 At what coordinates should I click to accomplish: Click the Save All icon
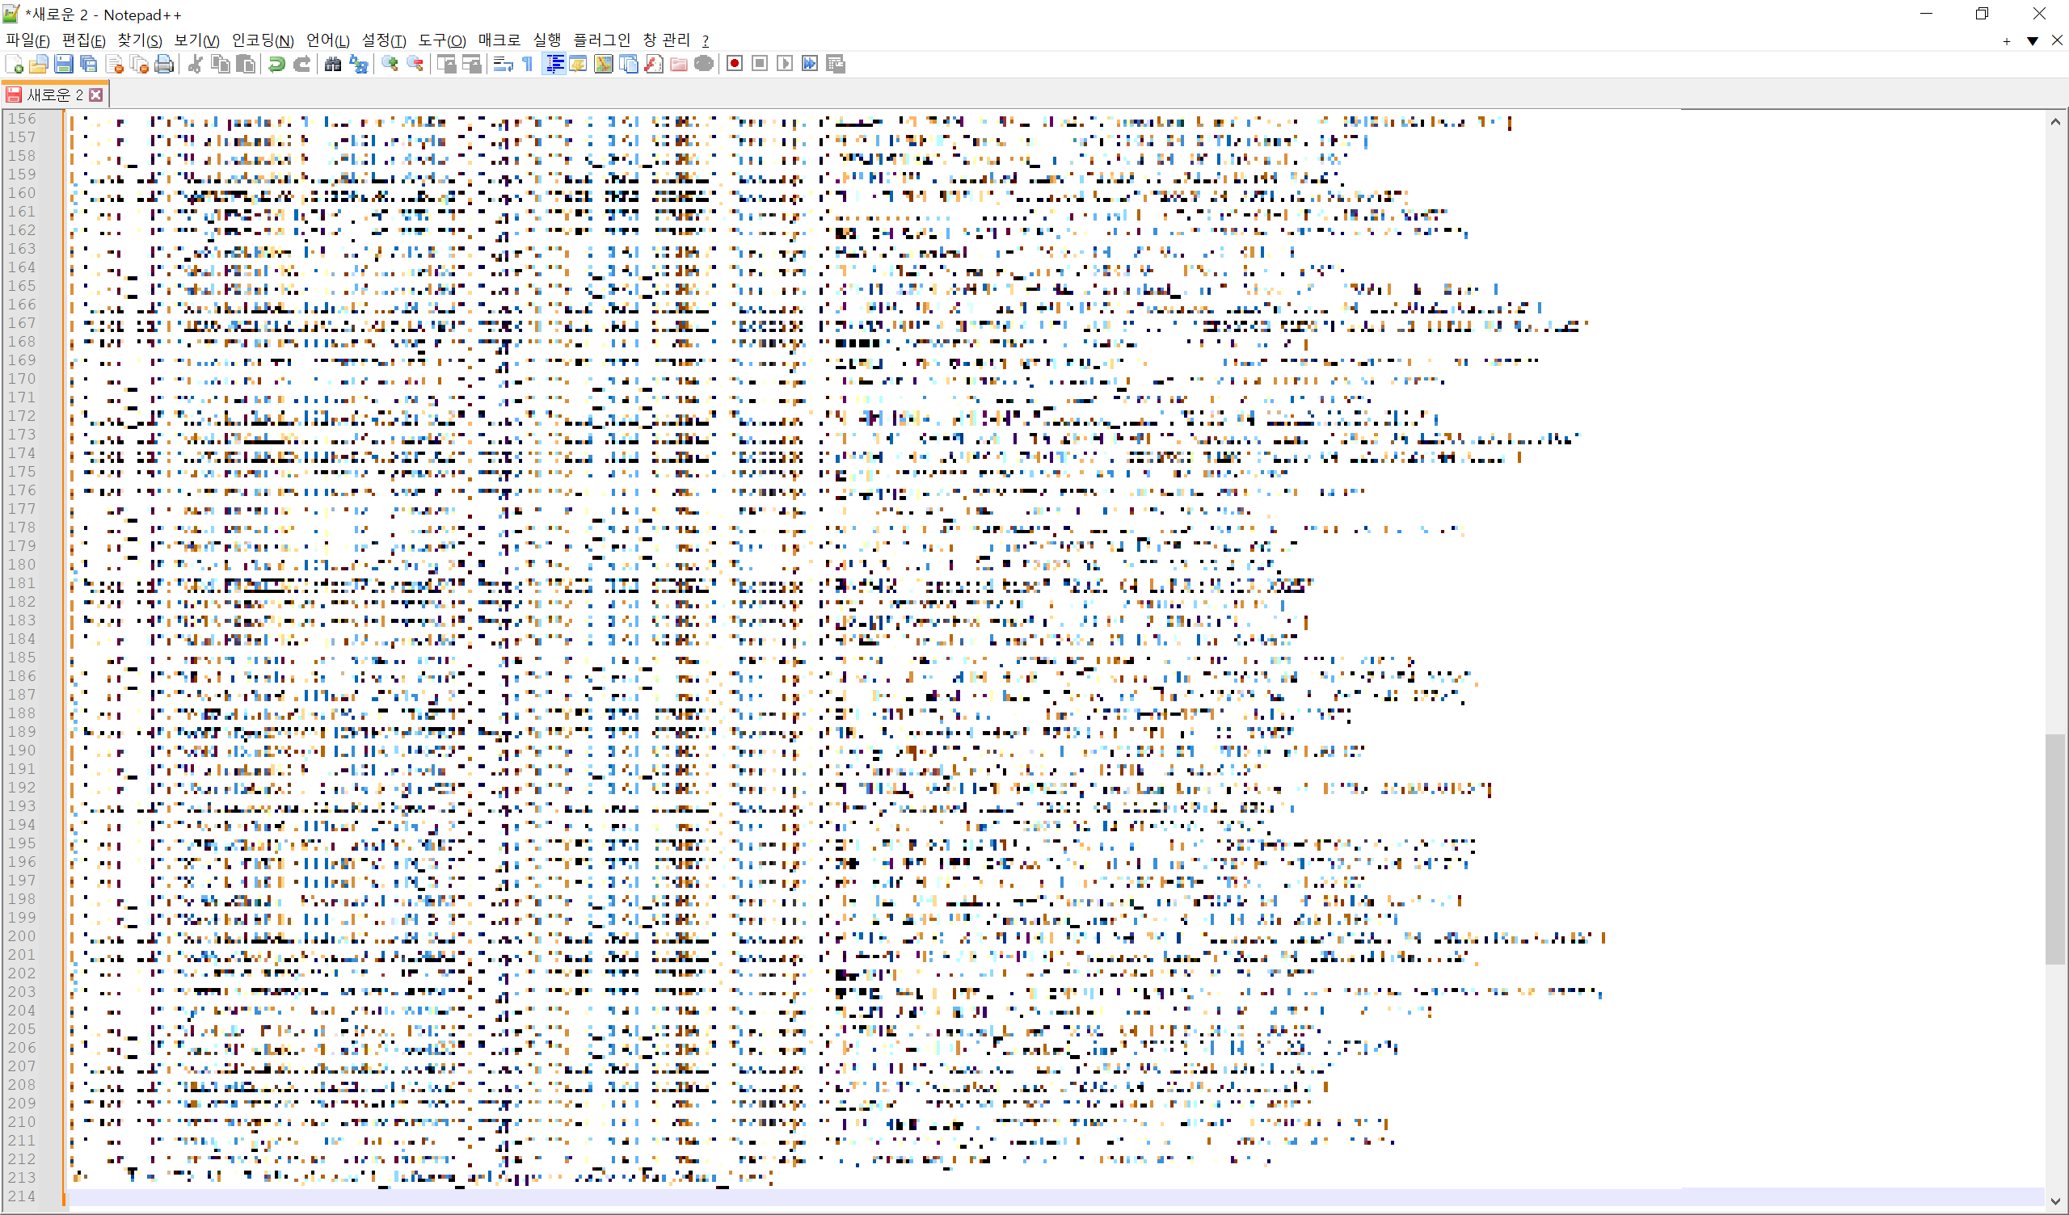[89, 64]
